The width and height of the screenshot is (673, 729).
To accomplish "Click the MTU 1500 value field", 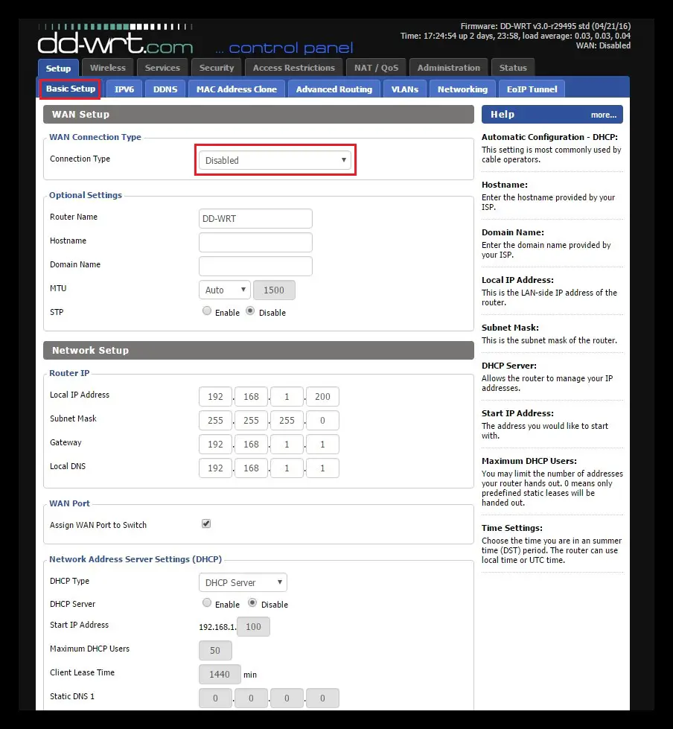I will point(274,290).
